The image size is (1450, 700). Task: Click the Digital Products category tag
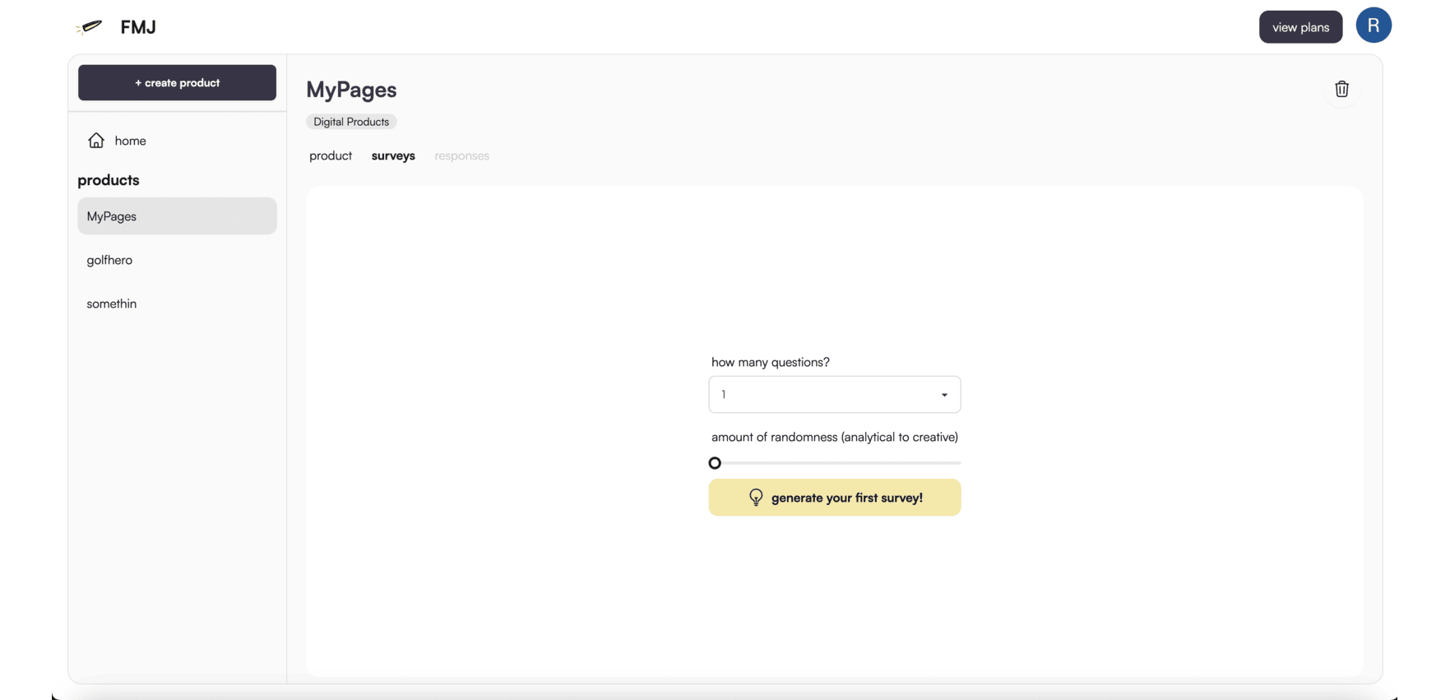[x=351, y=122]
